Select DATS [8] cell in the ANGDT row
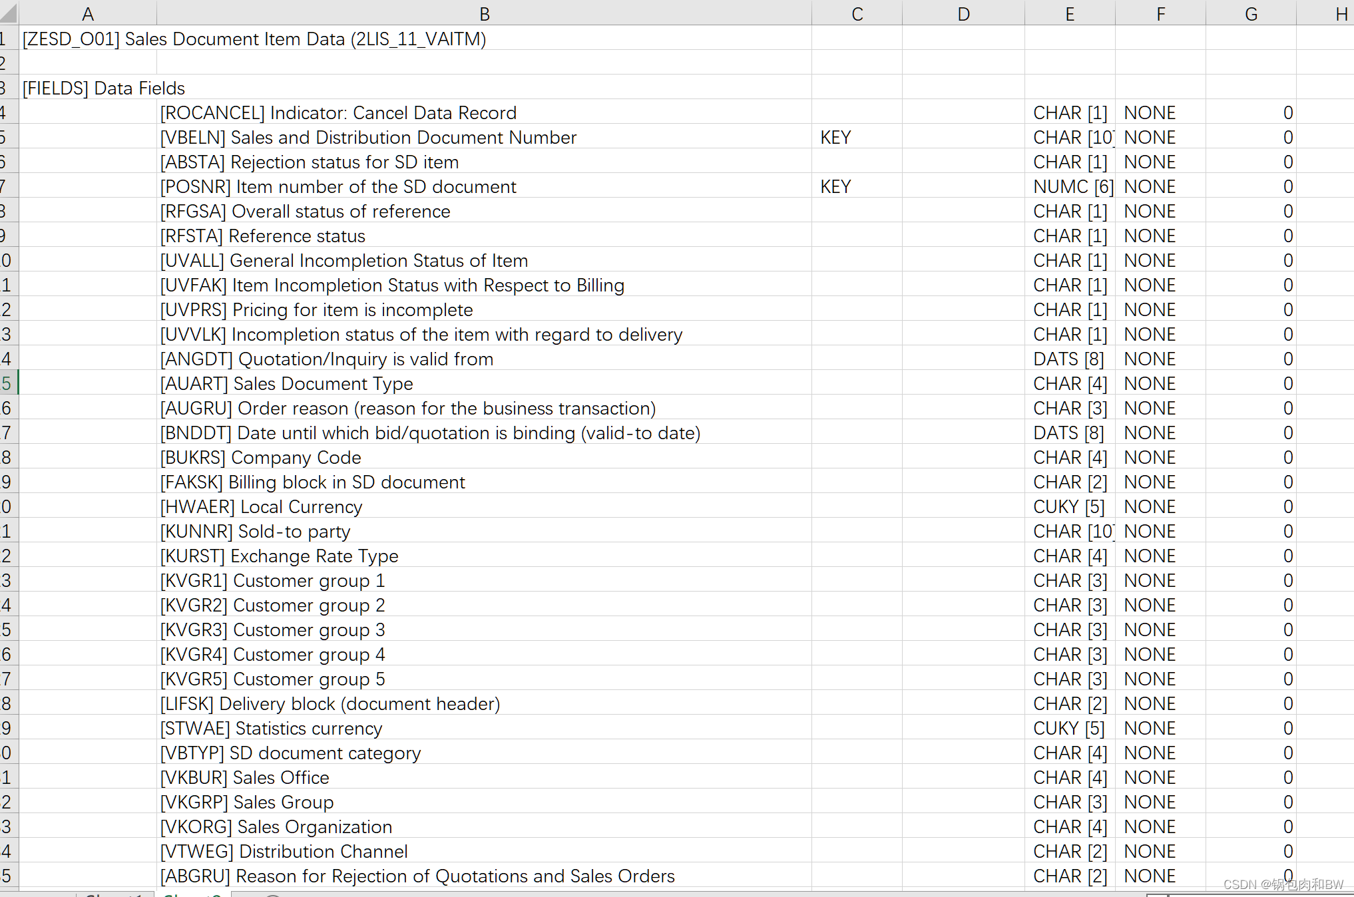 point(1068,359)
